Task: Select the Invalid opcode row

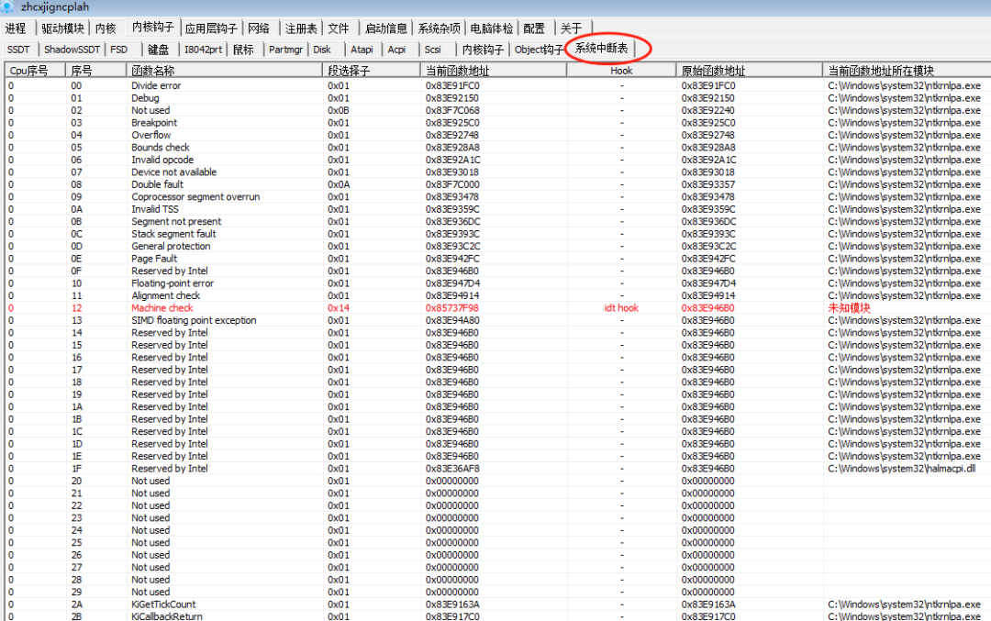Action: click(x=498, y=160)
